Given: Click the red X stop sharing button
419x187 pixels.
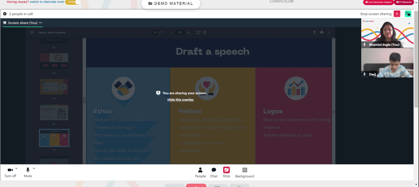Looking at the screenshot, I should [x=397, y=14].
